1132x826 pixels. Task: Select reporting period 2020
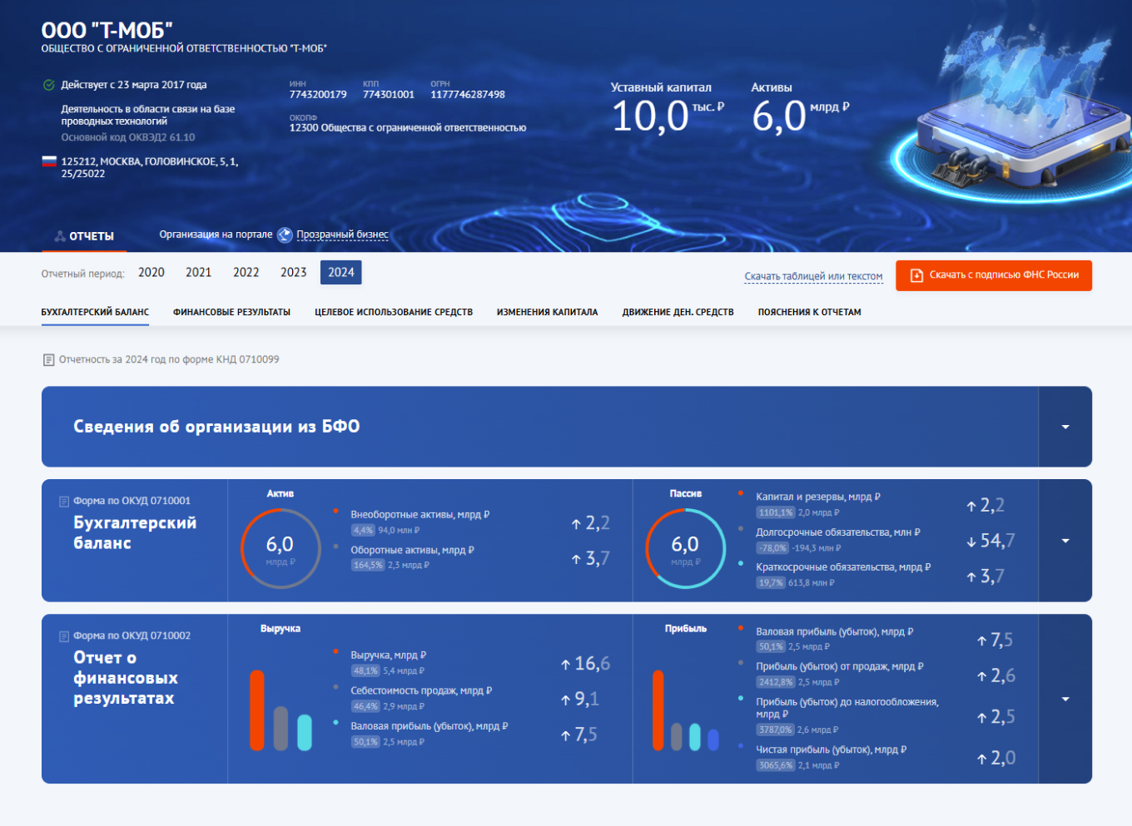151,273
